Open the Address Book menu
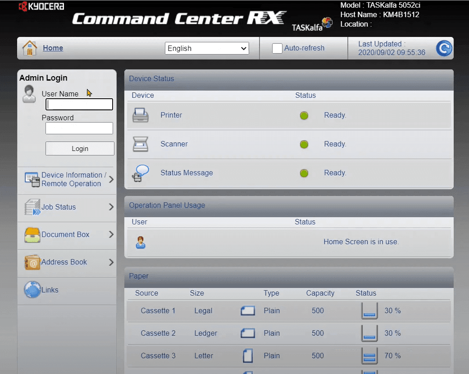Image resolution: width=469 pixels, height=374 pixels. (67, 262)
